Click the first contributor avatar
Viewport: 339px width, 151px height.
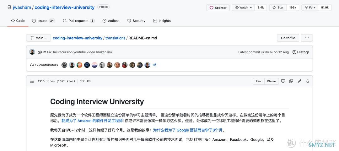point(64,65)
